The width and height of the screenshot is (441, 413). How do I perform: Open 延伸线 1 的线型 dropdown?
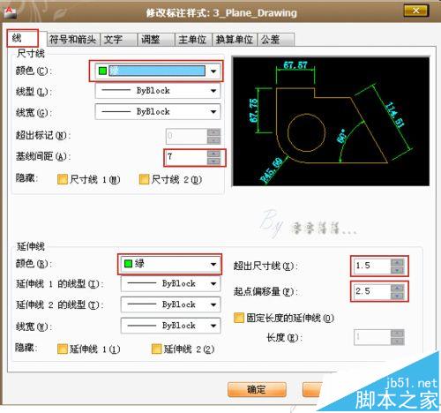coord(170,284)
